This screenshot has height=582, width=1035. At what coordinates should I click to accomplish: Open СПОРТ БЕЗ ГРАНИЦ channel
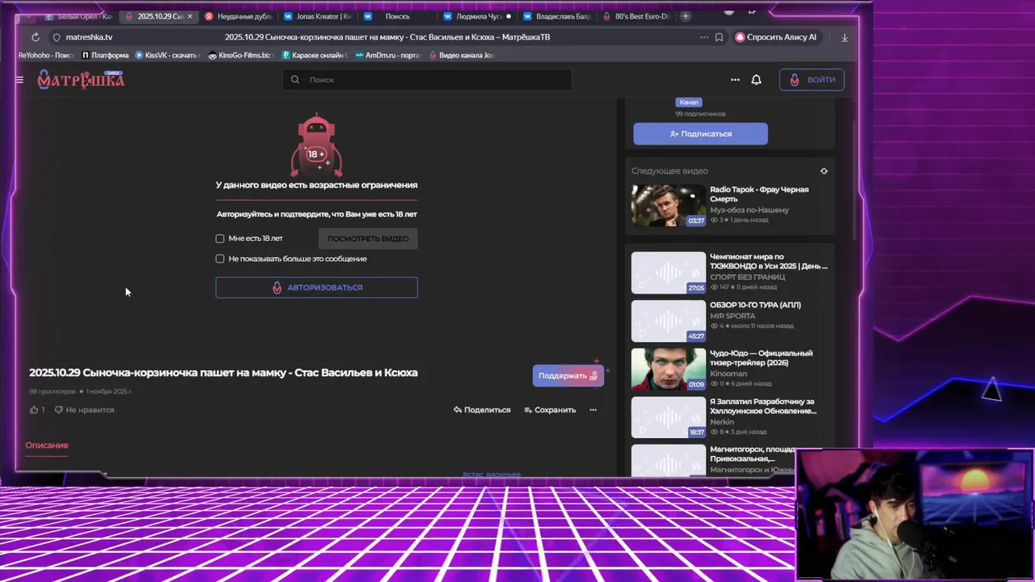pyautogui.click(x=748, y=277)
